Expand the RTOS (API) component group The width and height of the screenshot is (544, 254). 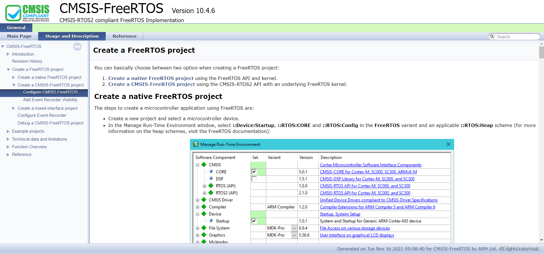(x=204, y=186)
